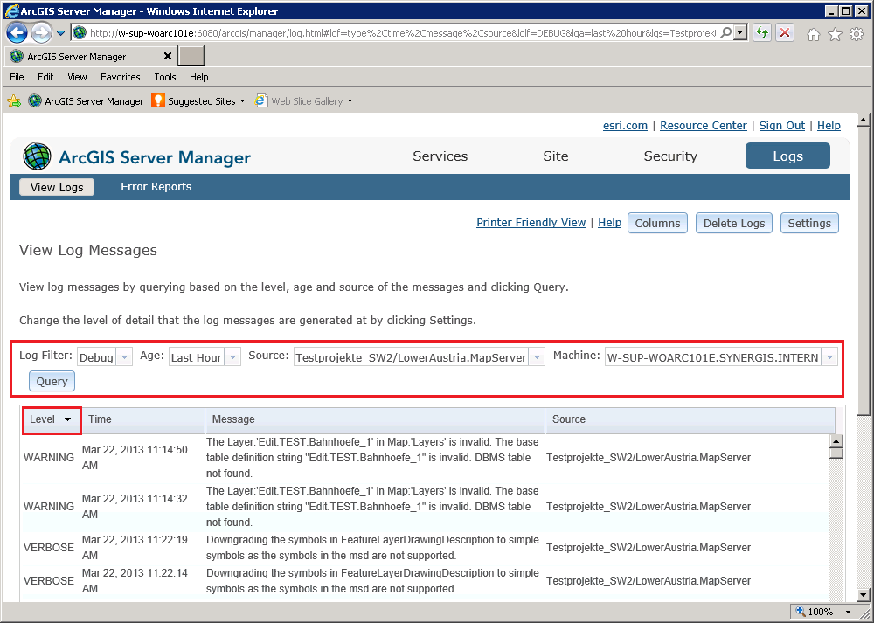874x623 pixels.
Task: Click the Back navigation arrow
Action: click(x=17, y=32)
